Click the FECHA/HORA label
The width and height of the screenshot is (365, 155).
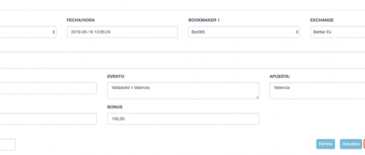click(80, 20)
